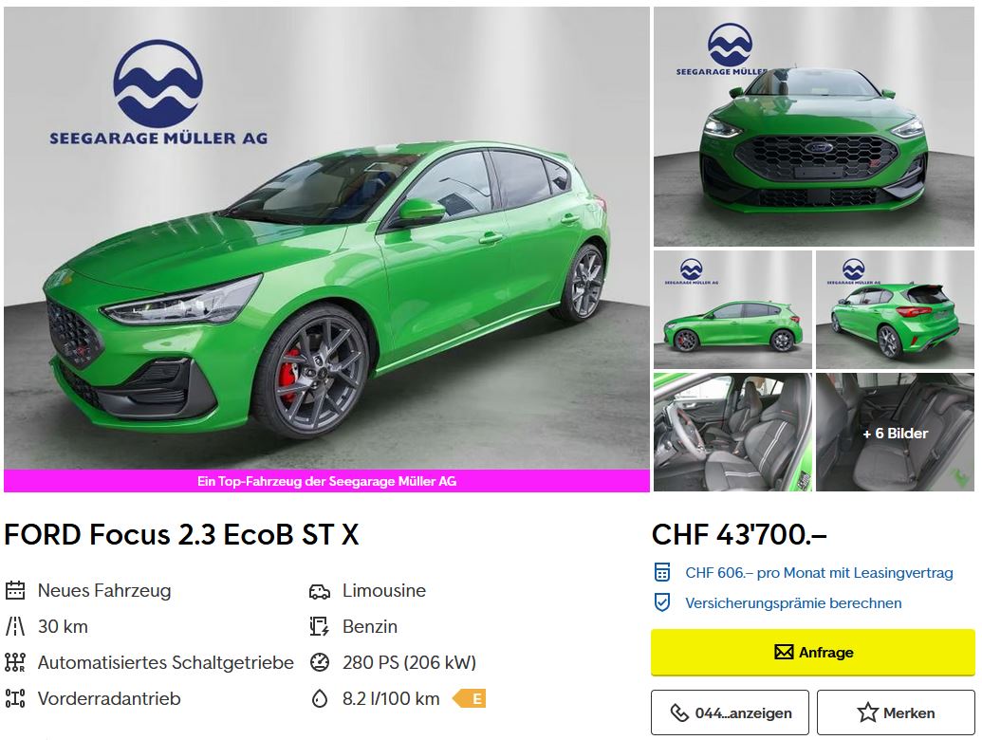Open the front view car thumbnail
This screenshot has width=982, height=740.
pyautogui.click(x=814, y=126)
